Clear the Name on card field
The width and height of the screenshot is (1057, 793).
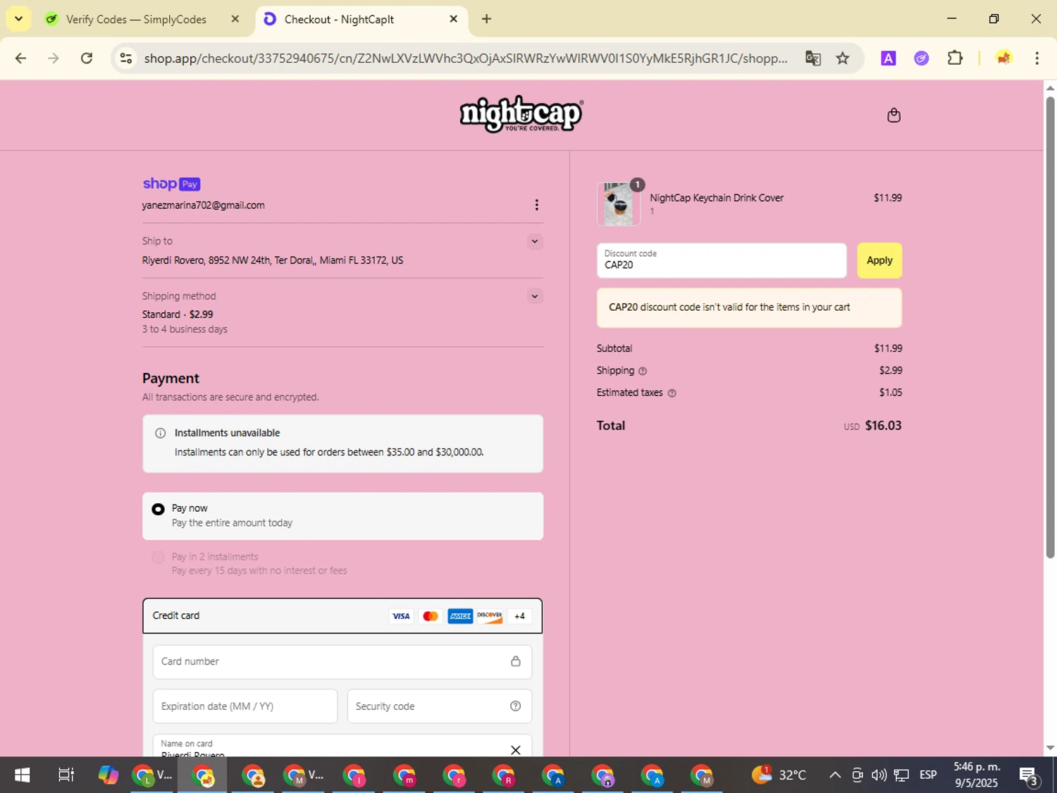tap(515, 750)
